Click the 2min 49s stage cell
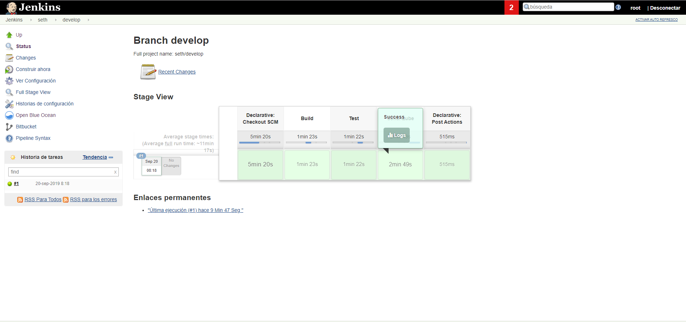Viewport: 686px width, 322px height. pos(400,165)
